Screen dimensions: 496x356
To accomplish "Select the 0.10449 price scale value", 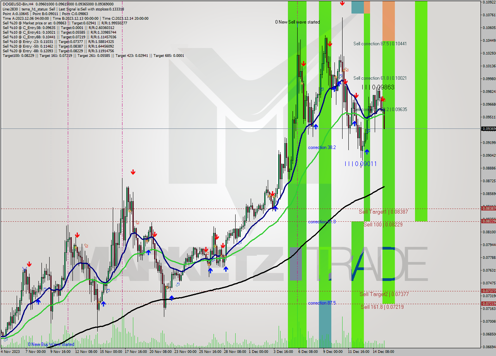I will [489, 41].
